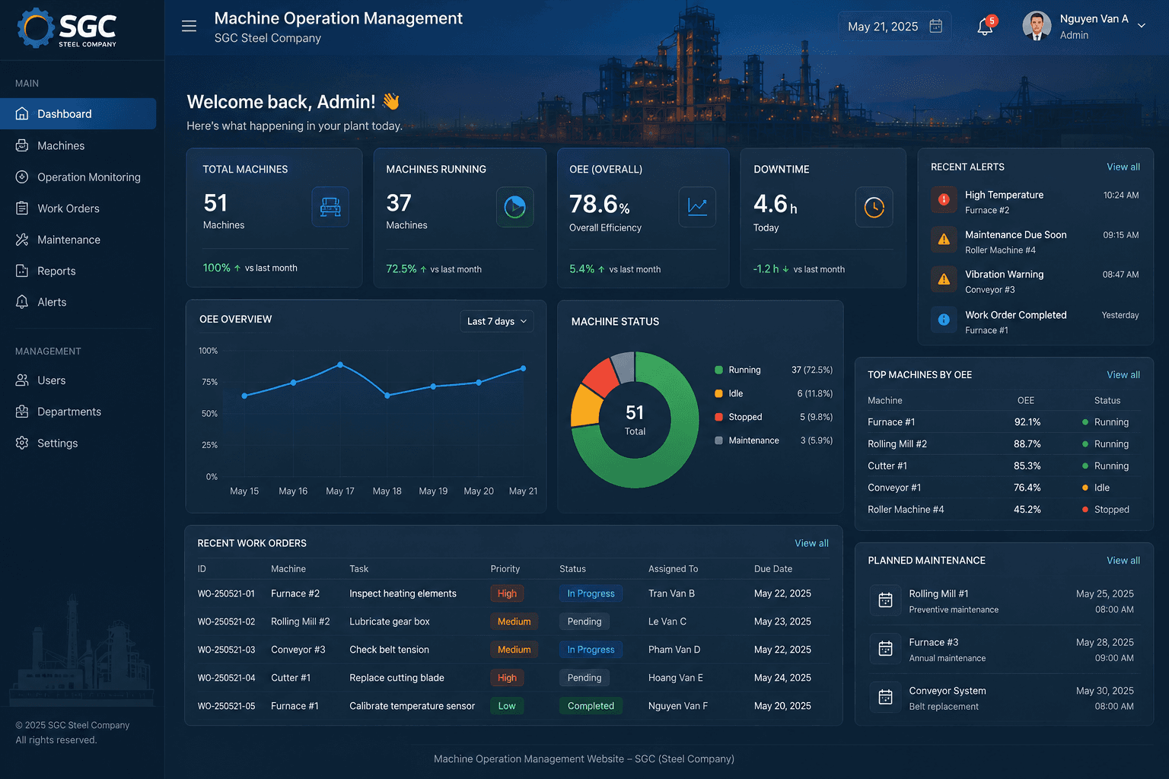The image size is (1169, 779).
Task: Open the Last 7 days dropdown
Action: pos(496,321)
